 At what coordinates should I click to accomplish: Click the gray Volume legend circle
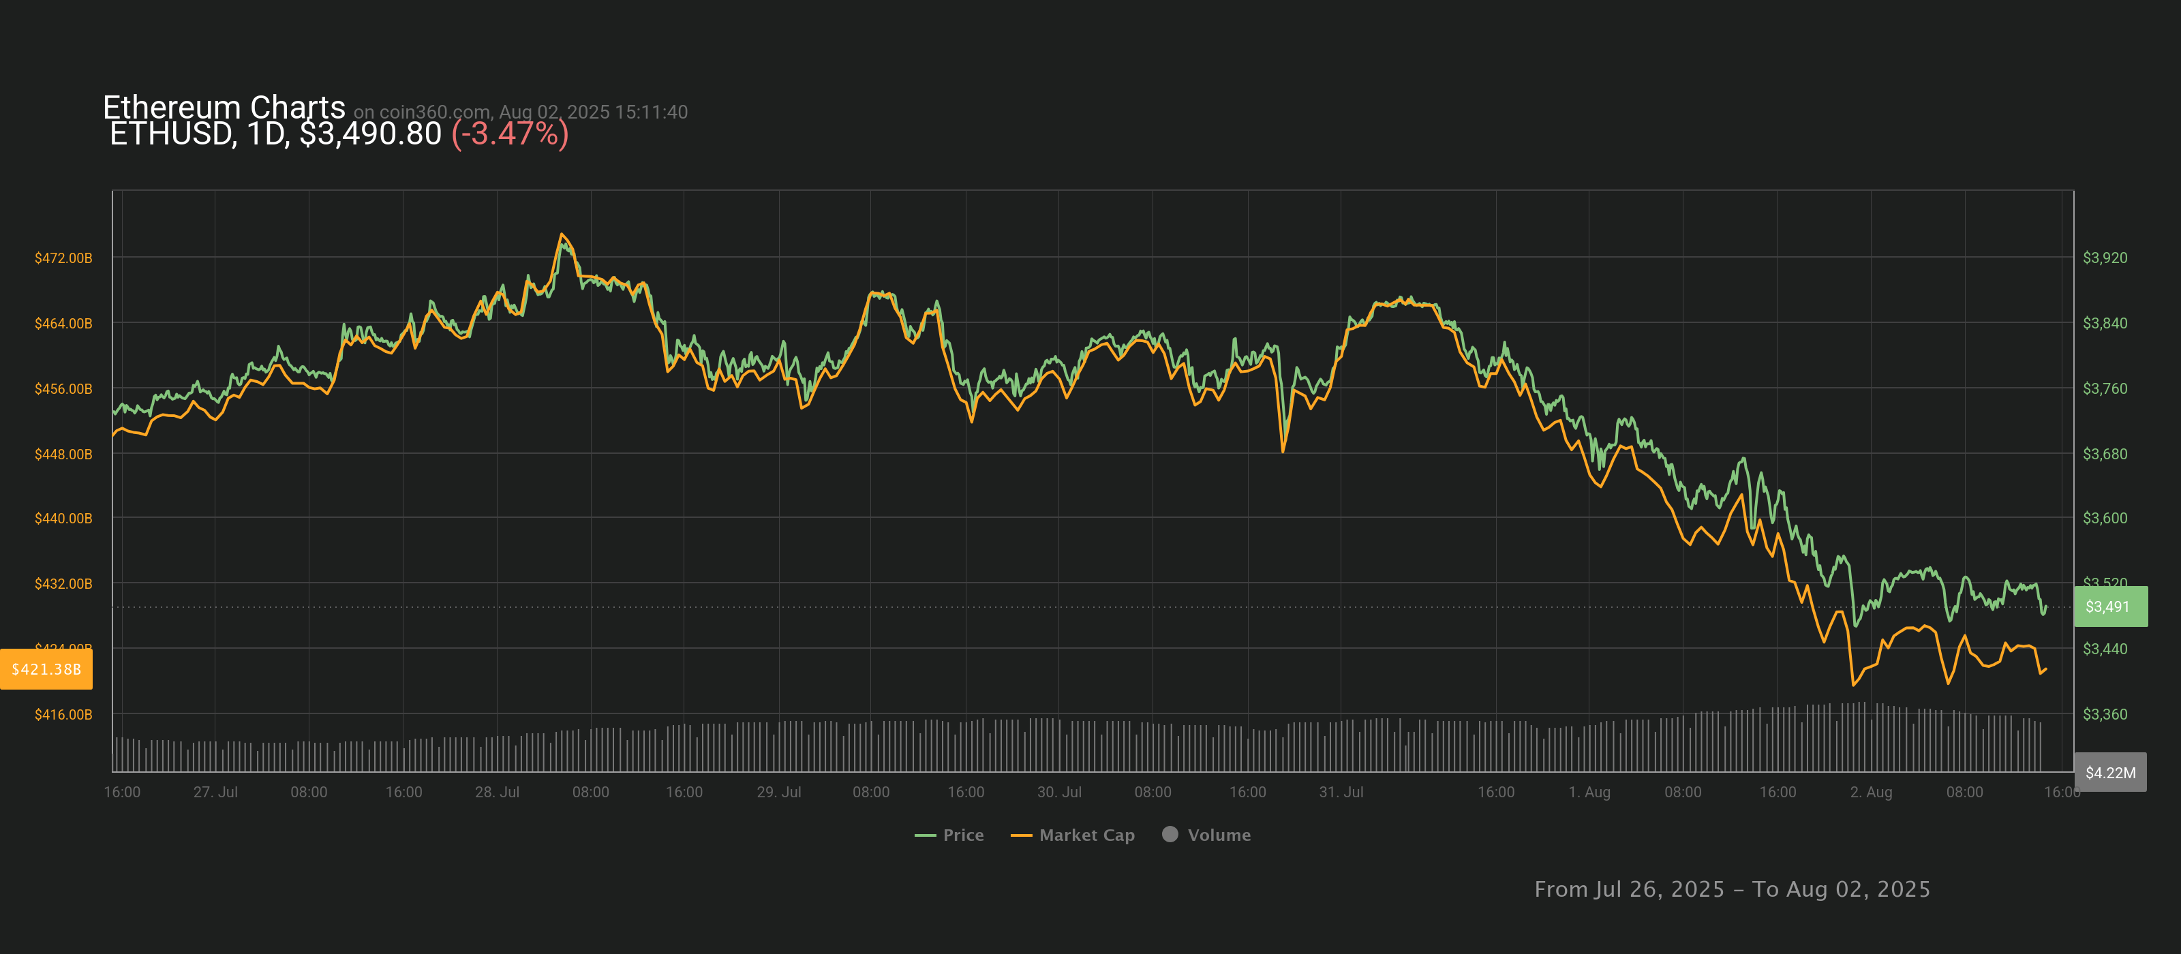point(1170,834)
